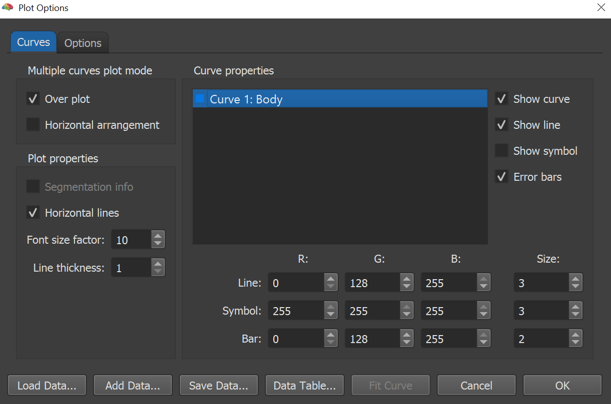This screenshot has height=404, width=611.
Task: Click the Data Table button
Action: 304,386
